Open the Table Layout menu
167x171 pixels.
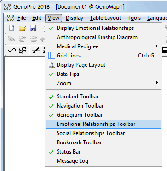click(105, 18)
